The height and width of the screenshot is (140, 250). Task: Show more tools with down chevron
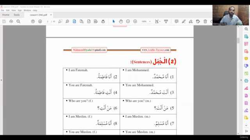(x=246, y=125)
